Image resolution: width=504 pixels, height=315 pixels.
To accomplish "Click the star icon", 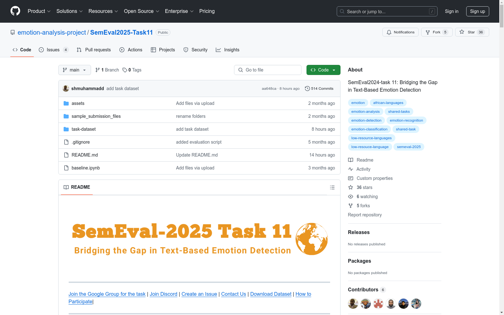I will click(462, 32).
